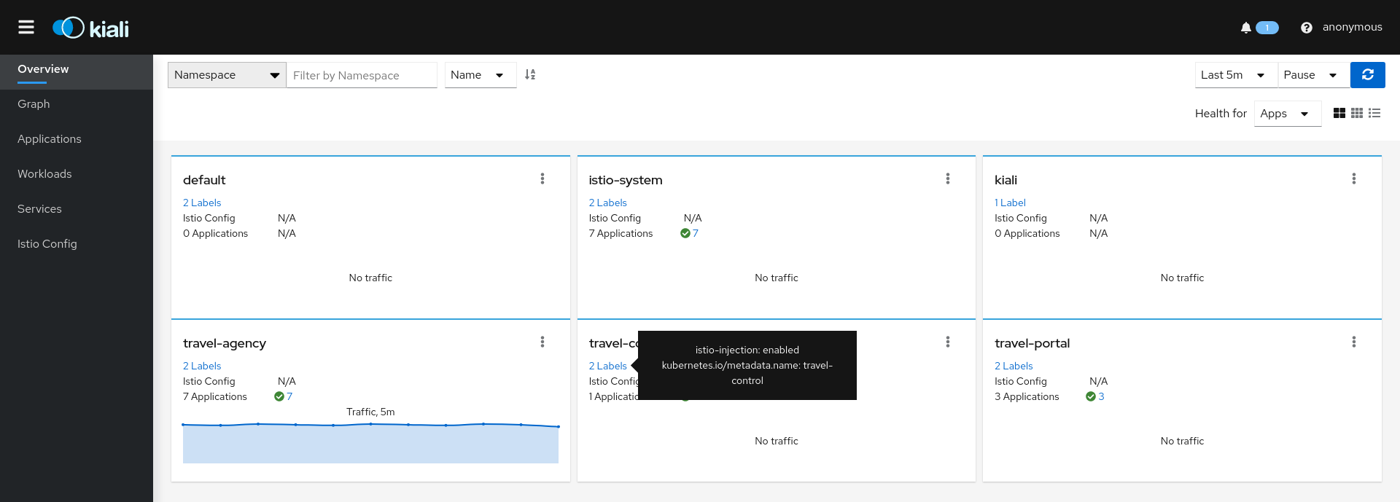This screenshot has height=502, width=1400.
Task: Open the Health for Apps dropdown
Action: click(x=1287, y=113)
